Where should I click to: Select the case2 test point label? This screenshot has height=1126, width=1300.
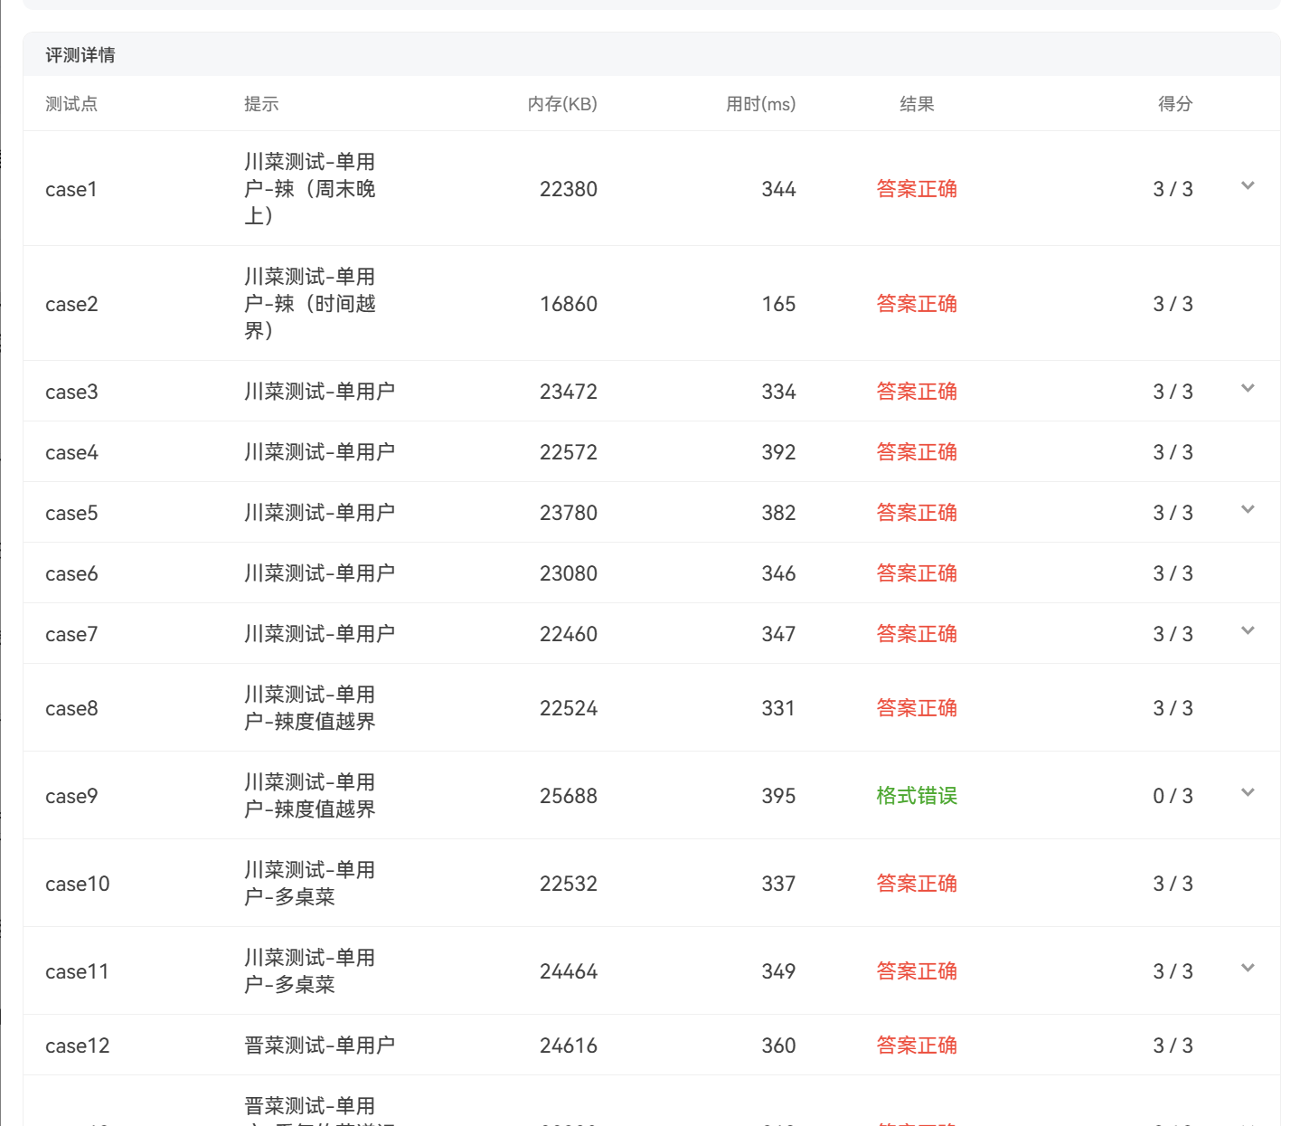tap(71, 304)
